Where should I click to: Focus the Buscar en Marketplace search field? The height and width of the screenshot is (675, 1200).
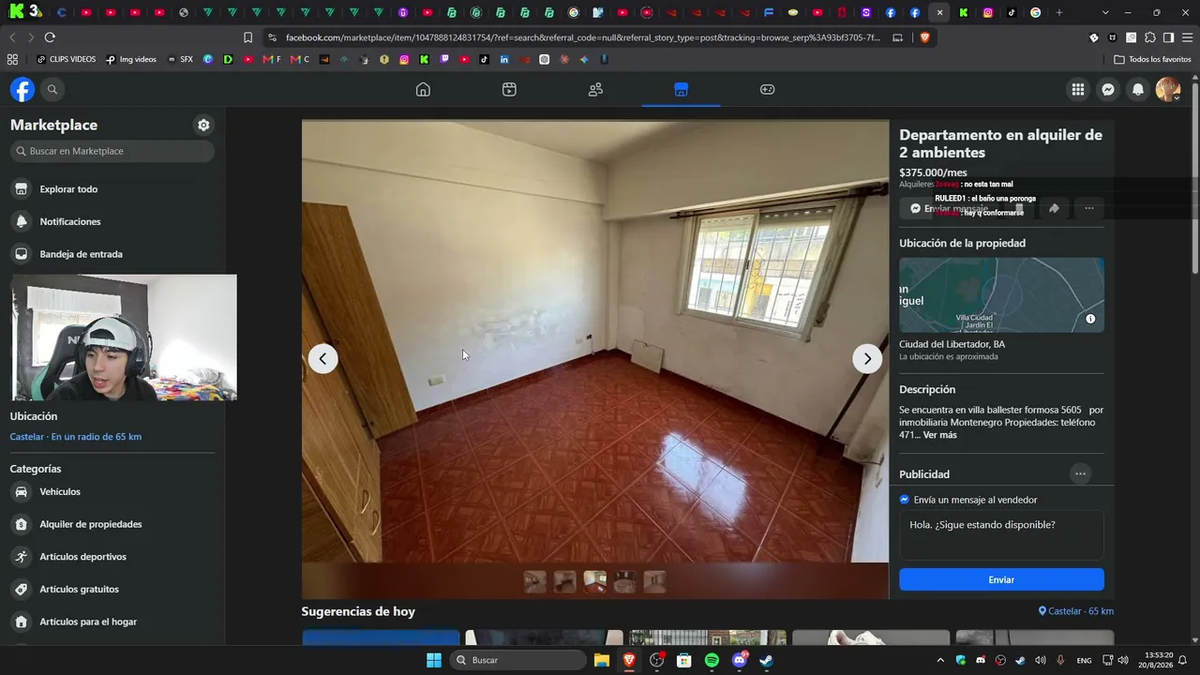tap(112, 151)
